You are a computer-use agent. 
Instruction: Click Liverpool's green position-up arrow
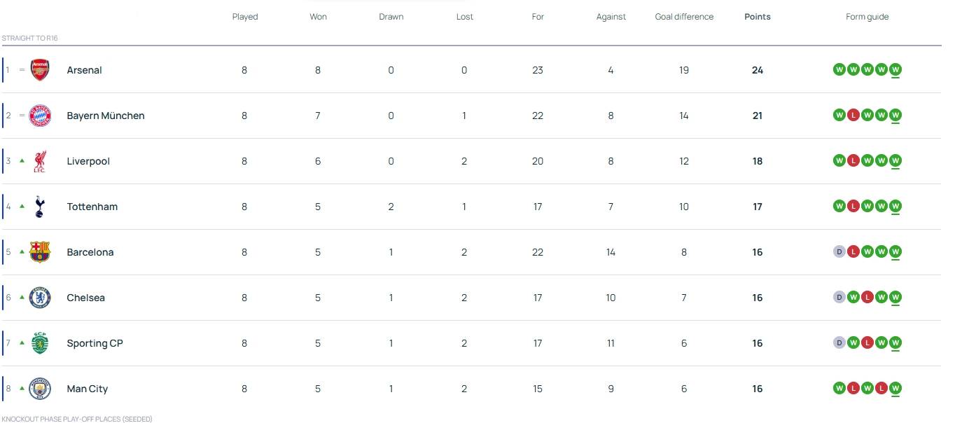[x=22, y=160]
